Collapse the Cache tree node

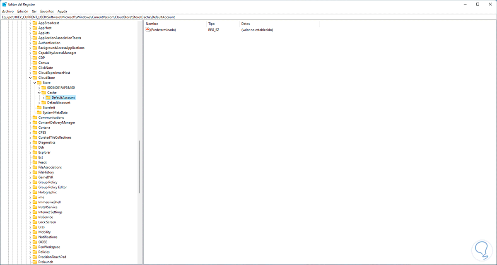[x=39, y=92]
